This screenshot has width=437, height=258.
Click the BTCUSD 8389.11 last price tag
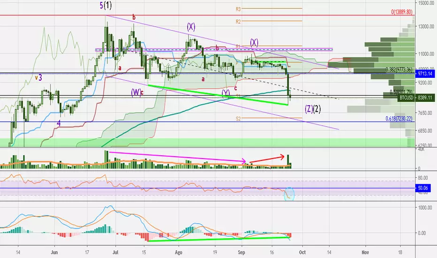click(x=416, y=98)
